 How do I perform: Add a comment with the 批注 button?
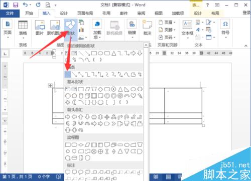pos(147,28)
